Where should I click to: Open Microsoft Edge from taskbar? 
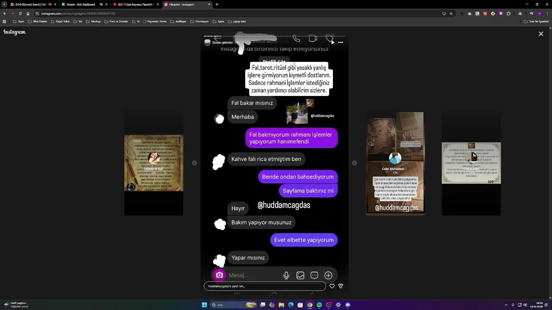pos(291,305)
